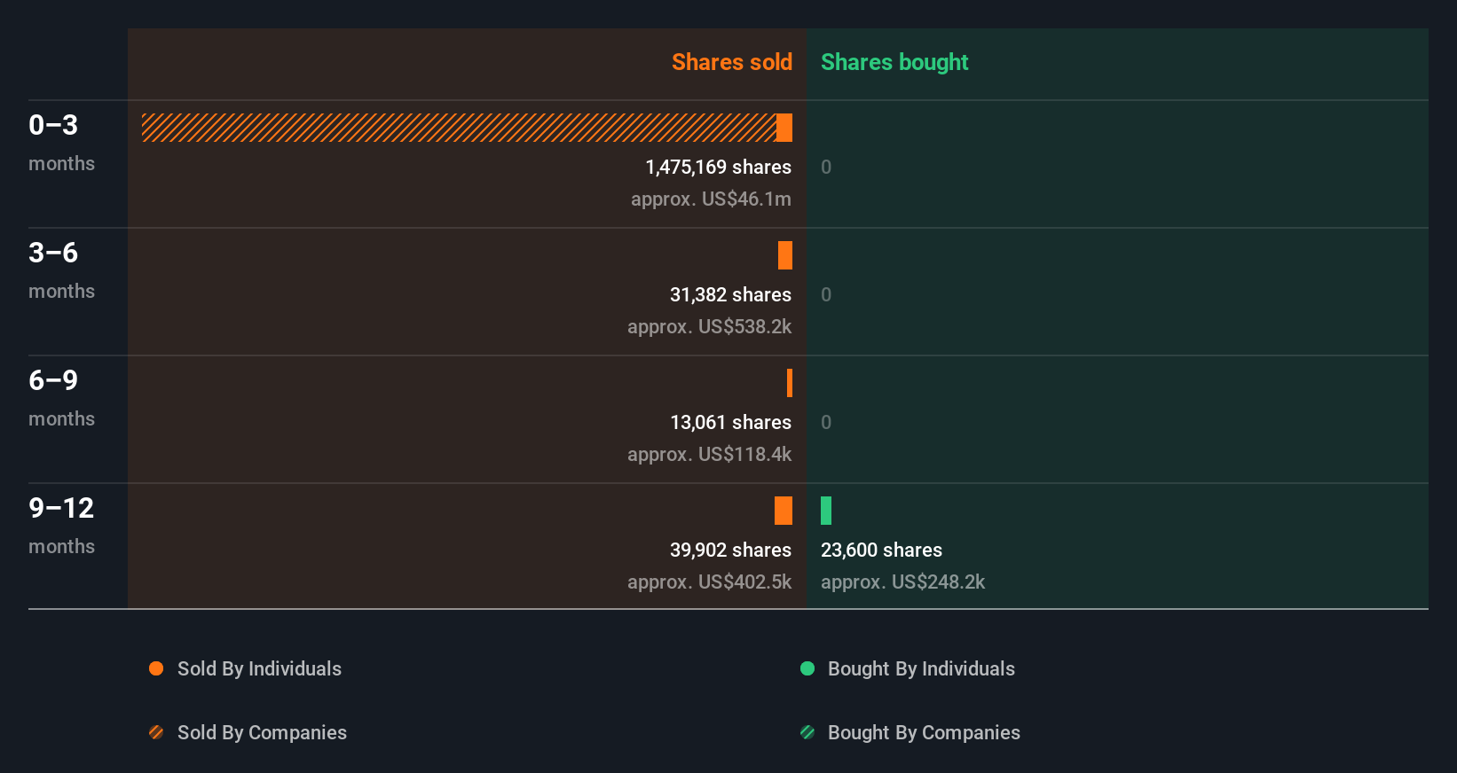Click the 0–3 months row label
1457x773 pixels.
61,142
